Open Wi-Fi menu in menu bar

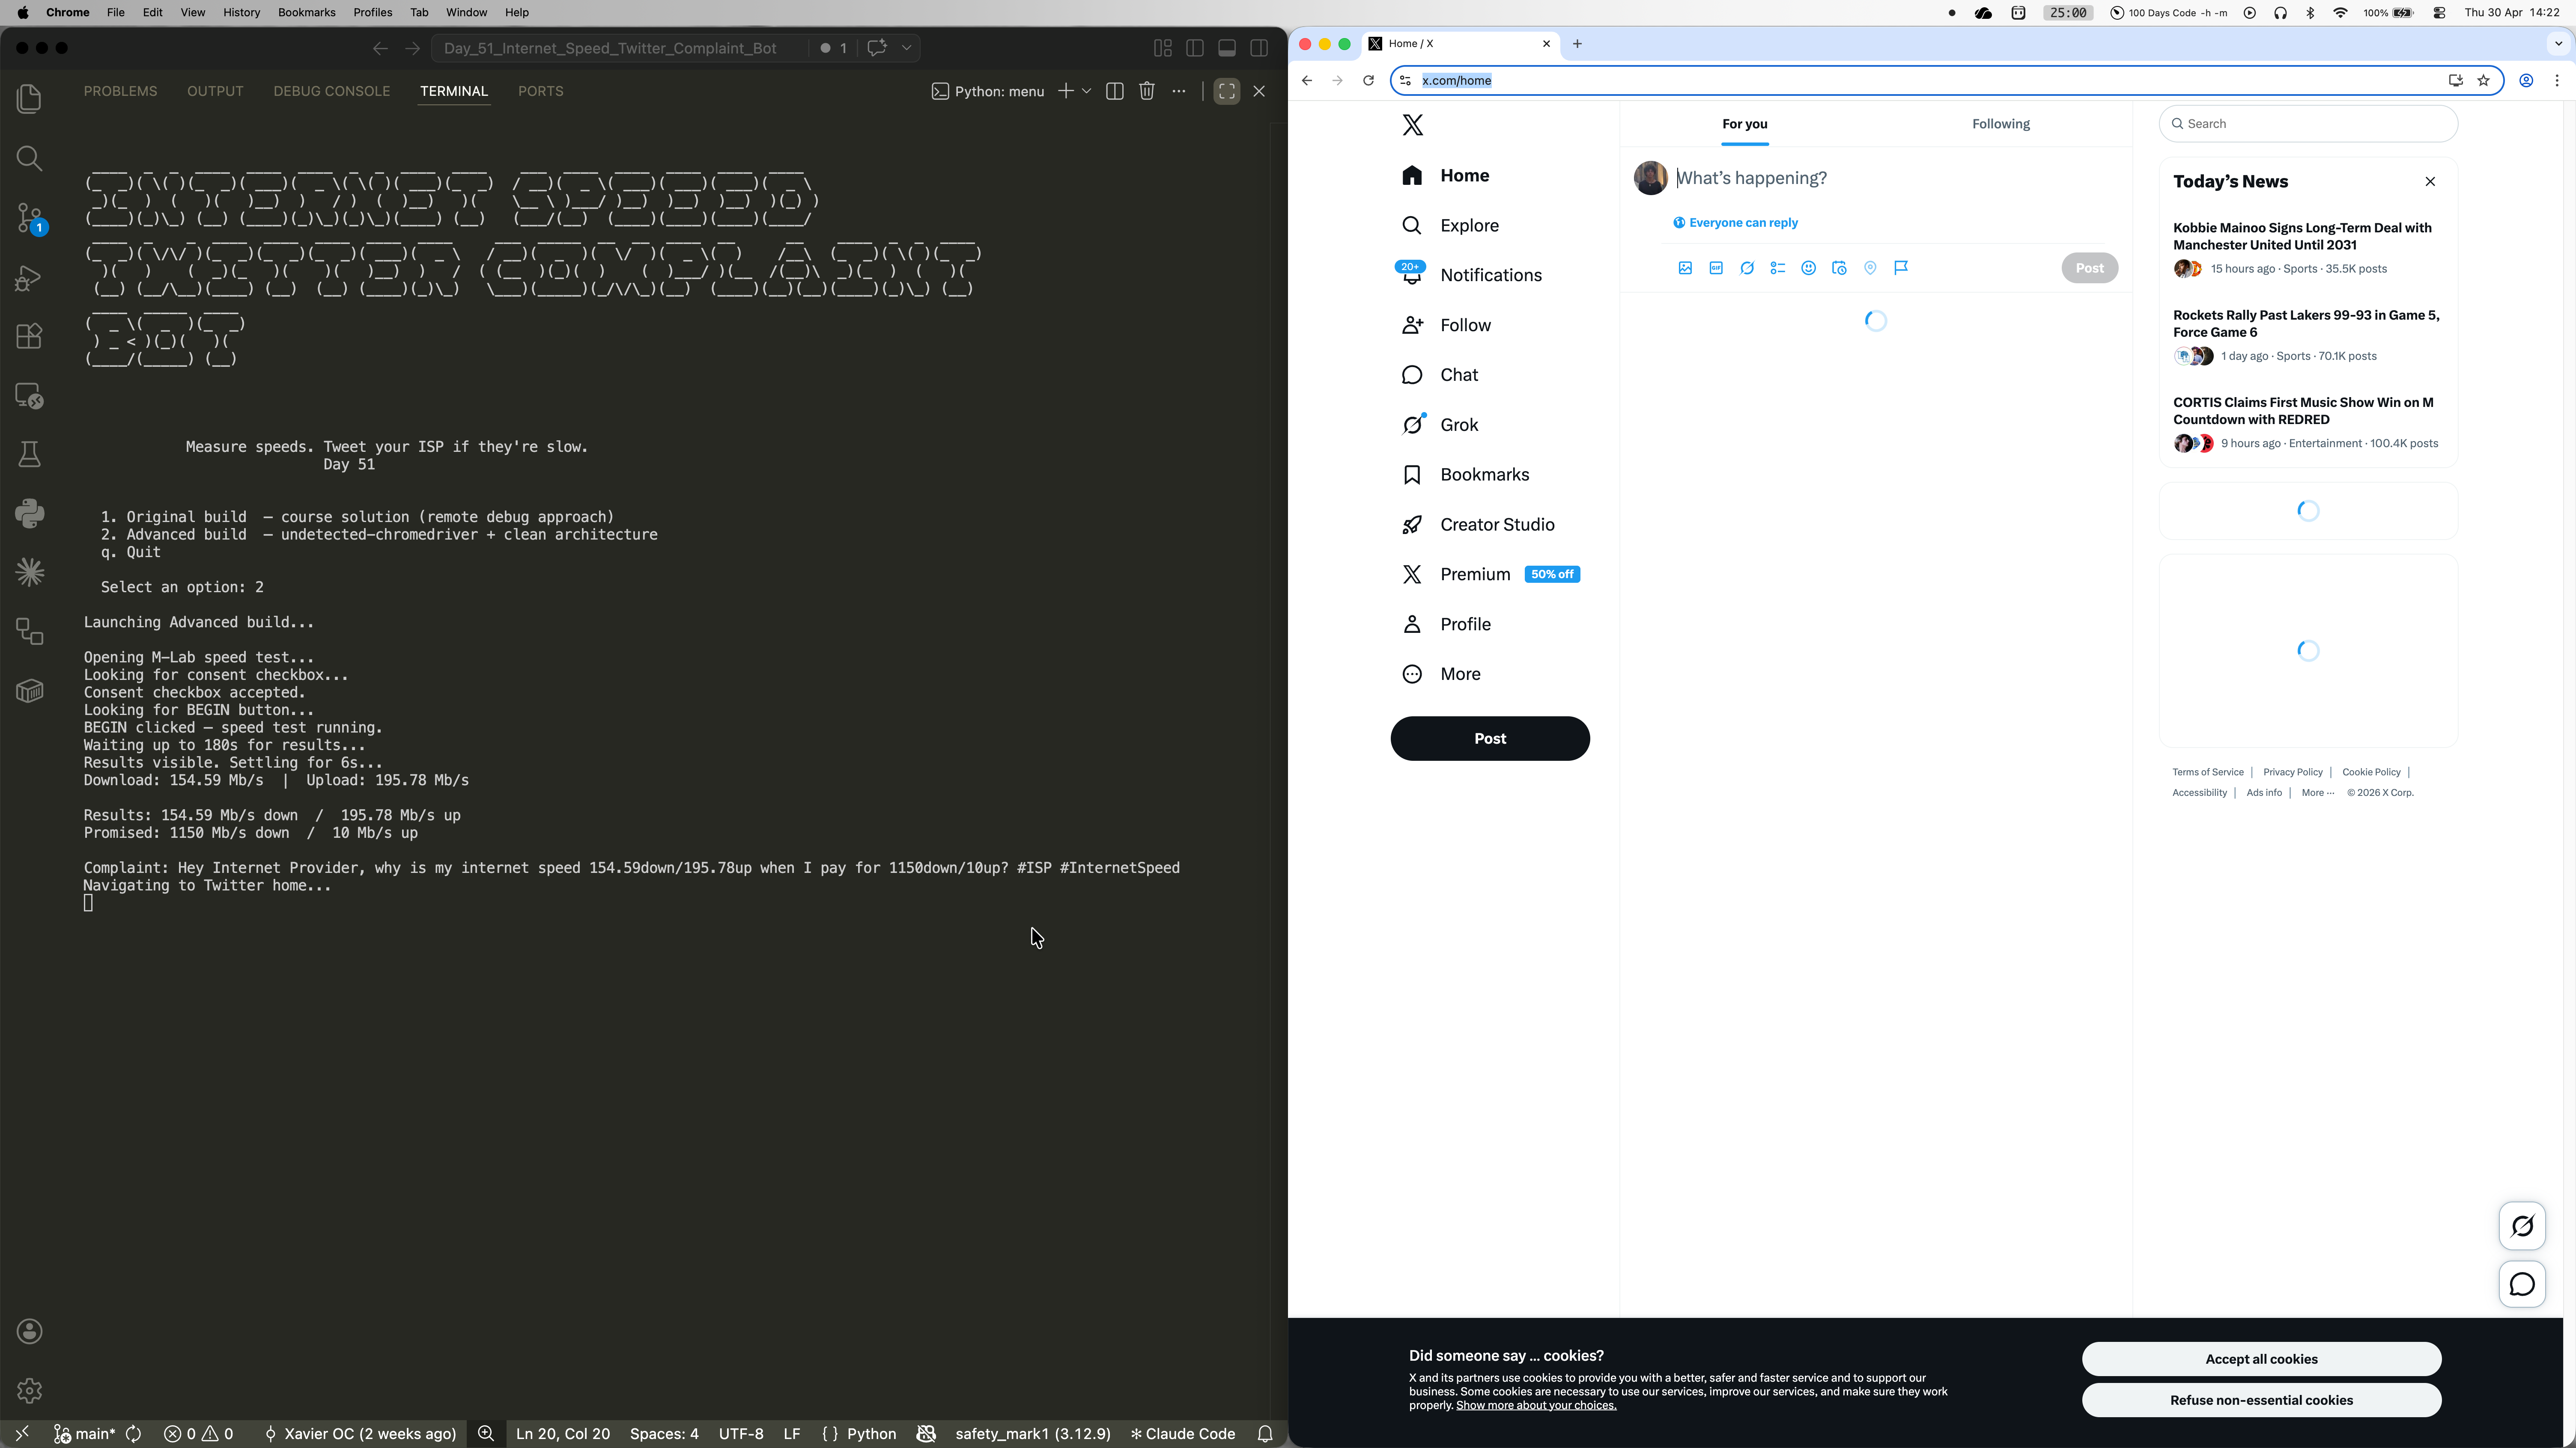tap(2340, 13)
